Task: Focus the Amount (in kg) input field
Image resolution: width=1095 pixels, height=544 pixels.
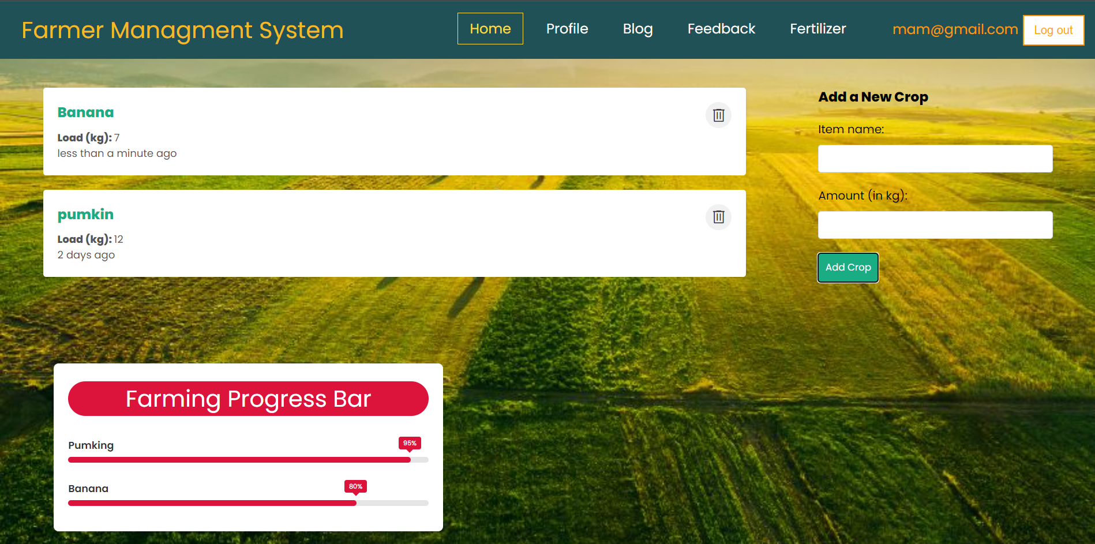Action: [x=935, y=225]
